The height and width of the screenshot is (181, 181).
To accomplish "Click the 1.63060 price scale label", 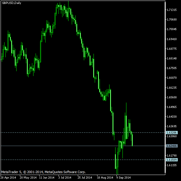I will click(172, 136).
